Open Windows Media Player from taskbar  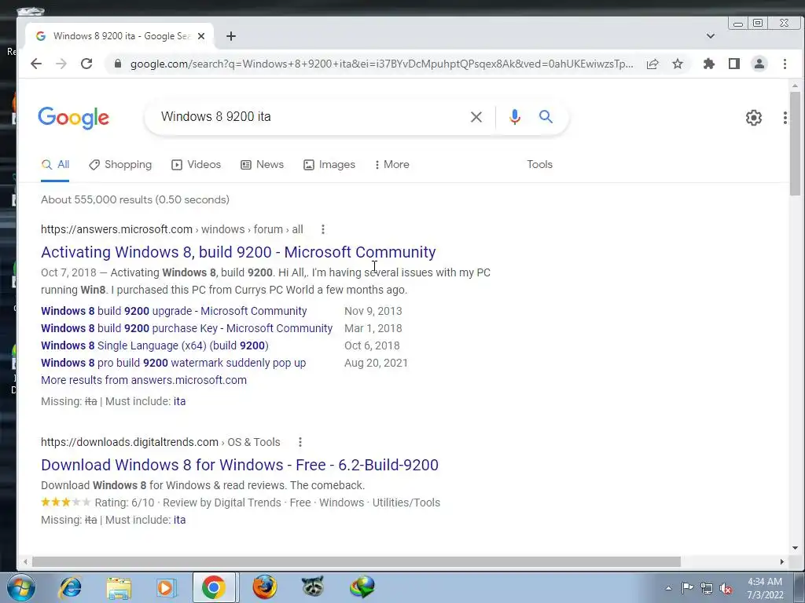click(x=166, y=587)
